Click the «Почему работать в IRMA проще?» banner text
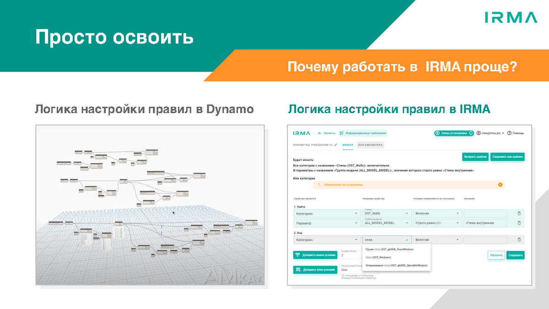 tap(402, 67)
